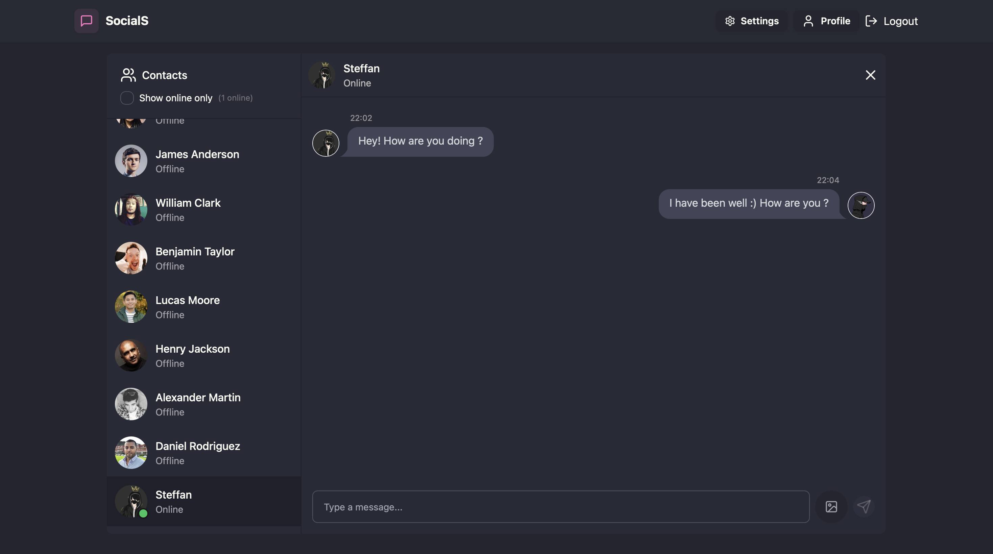Click your avatar beside the 22:04 message
Screen dimensions: 993x554
click(x=861, y=205)
